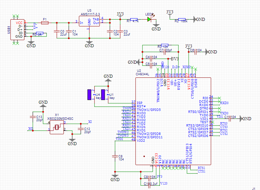Image resolution: width=260 pixels, height=190 pixels.
Task: Click the XO net label near crystal
Action: (x=30, y=129)
